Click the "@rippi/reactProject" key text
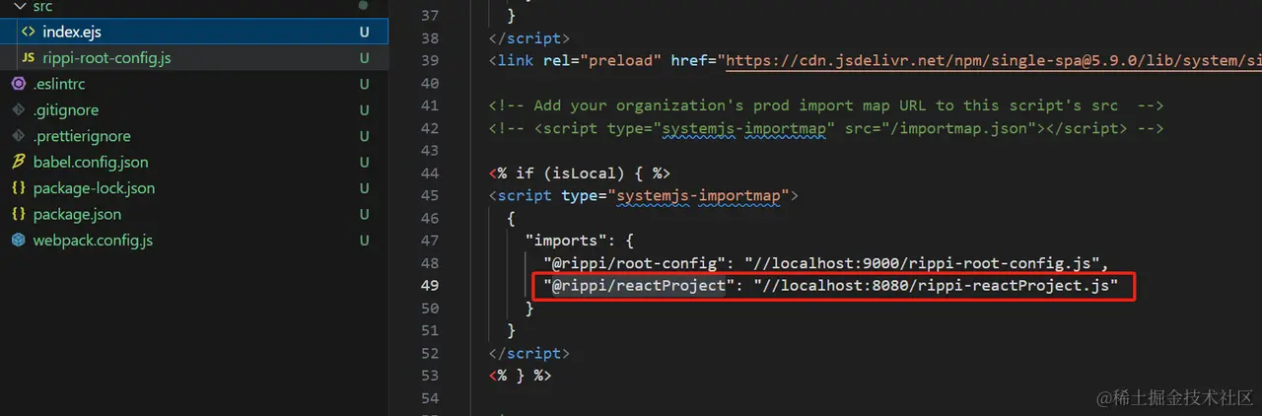This screenshot has width=1262, height=416. pos(641,286)
